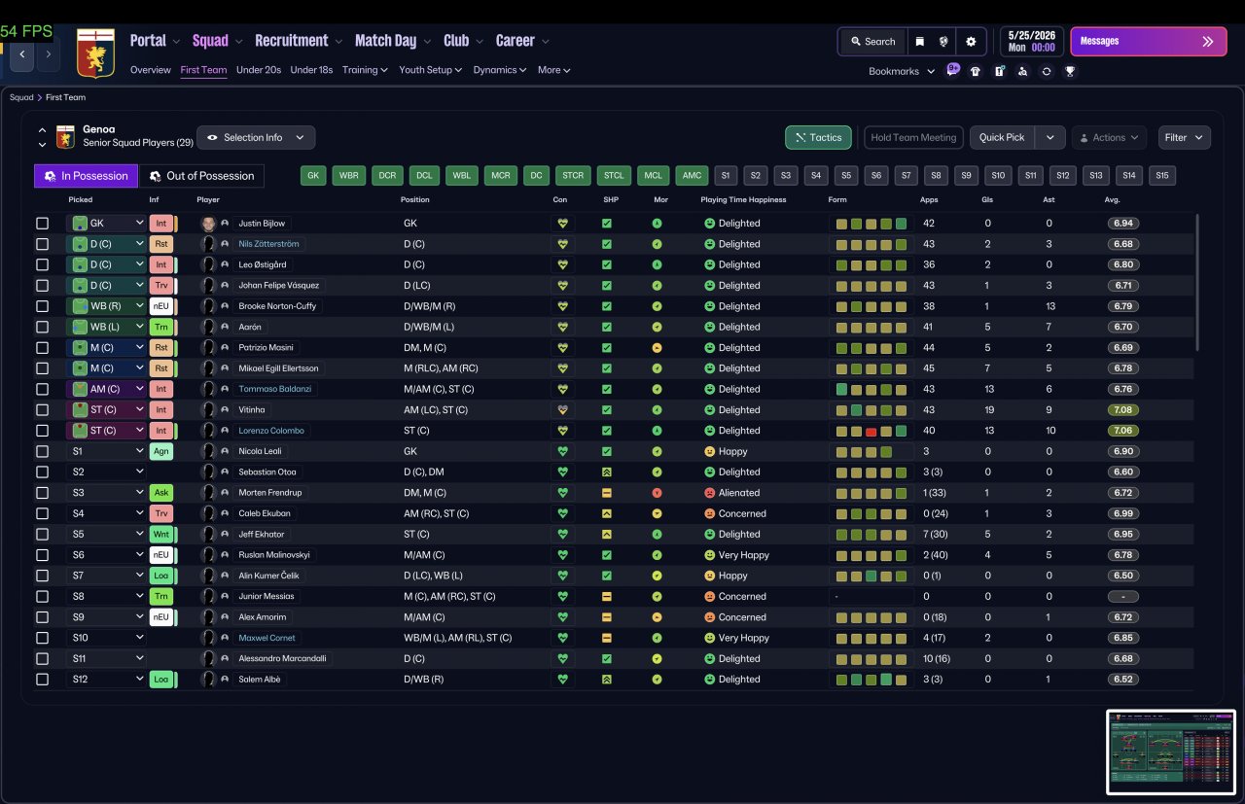Tick the checkbox for Nils Zätterström

[x=42, y=244]
